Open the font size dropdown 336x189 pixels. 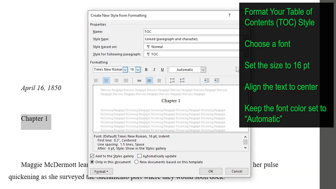coord(138,70)
